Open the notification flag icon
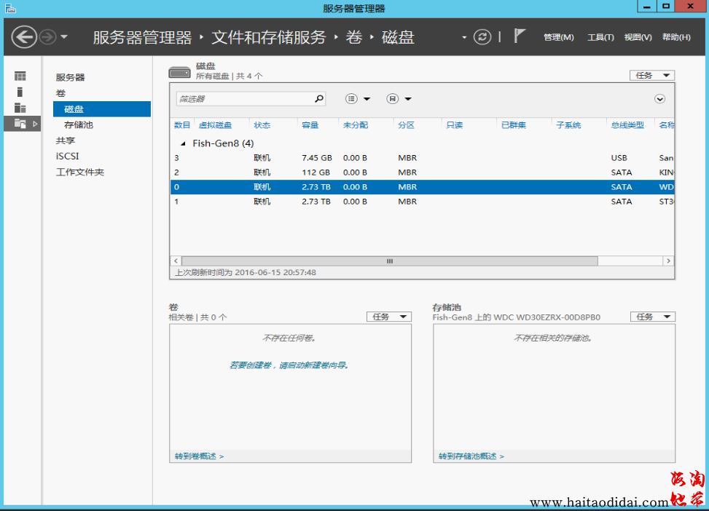The image size is (709, 511). tap(519, 36)
